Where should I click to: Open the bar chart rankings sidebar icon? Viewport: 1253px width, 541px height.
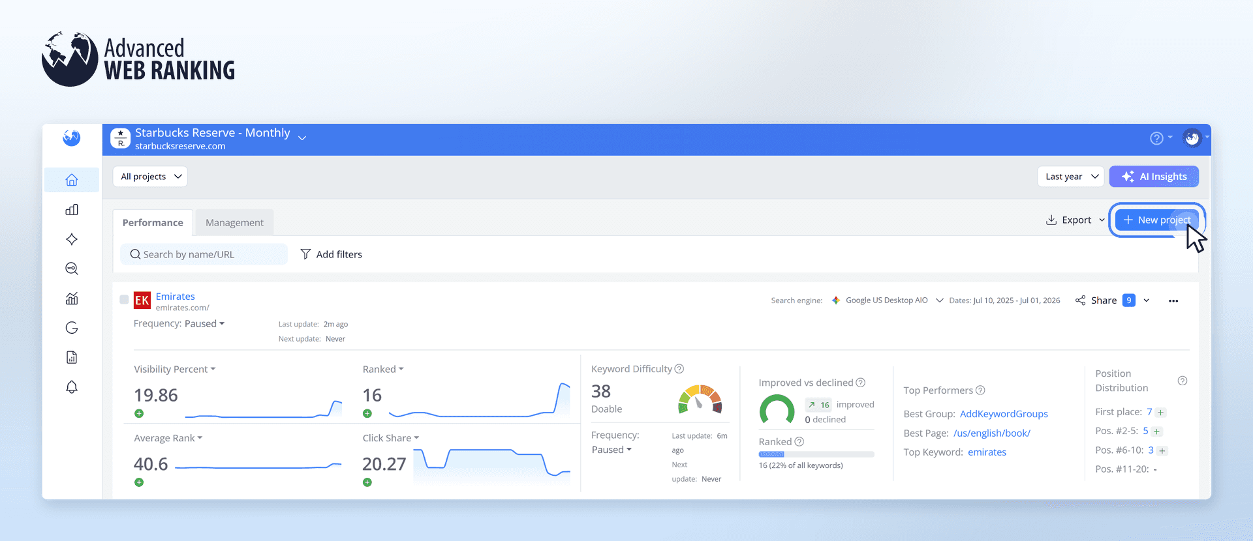(72, 209)
